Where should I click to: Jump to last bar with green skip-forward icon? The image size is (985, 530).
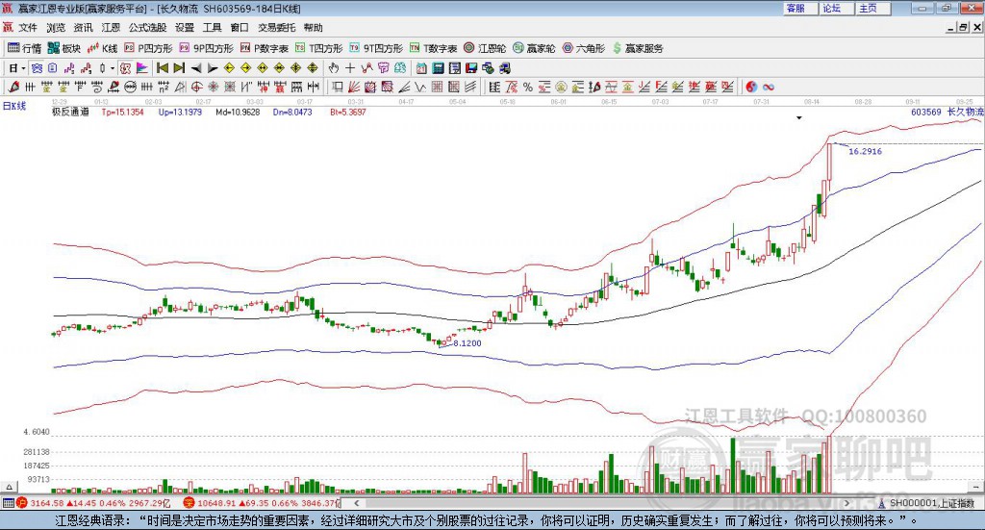[x=179, y=68]
